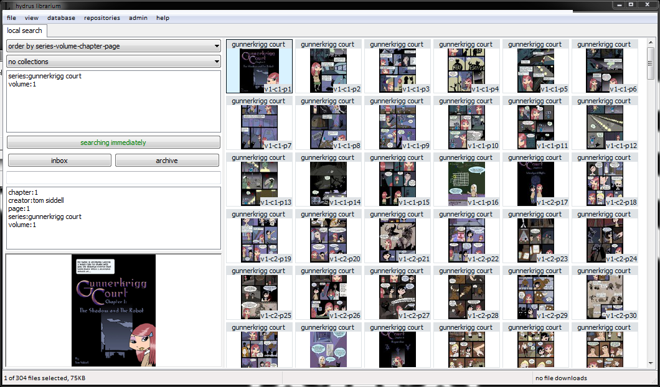Select thumbnail v1-c2-p29
The image size is (660, 387).
(535, 293)
